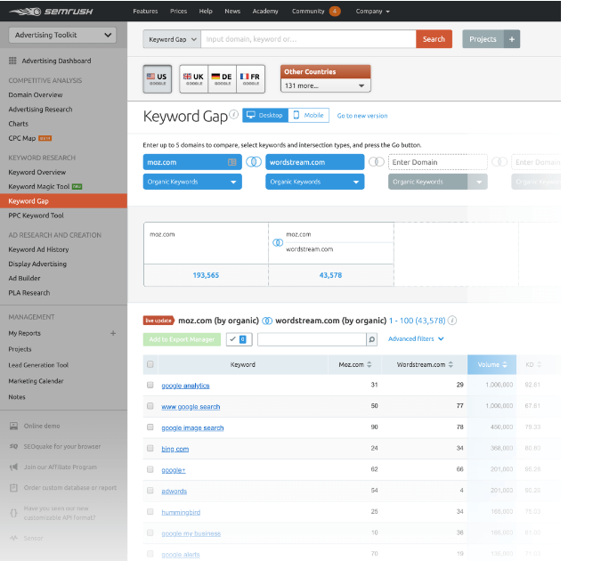This screenshot has width=601, height=561.
Task: Open Keyword Magic Tool in sidebar
Action: pos(38,186)
